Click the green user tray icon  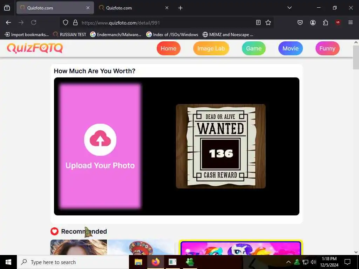(297, 262)
